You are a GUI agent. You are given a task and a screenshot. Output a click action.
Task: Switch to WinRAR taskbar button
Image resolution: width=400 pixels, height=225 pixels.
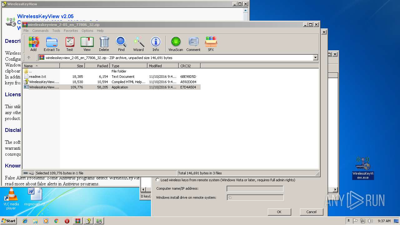(78, 221)
